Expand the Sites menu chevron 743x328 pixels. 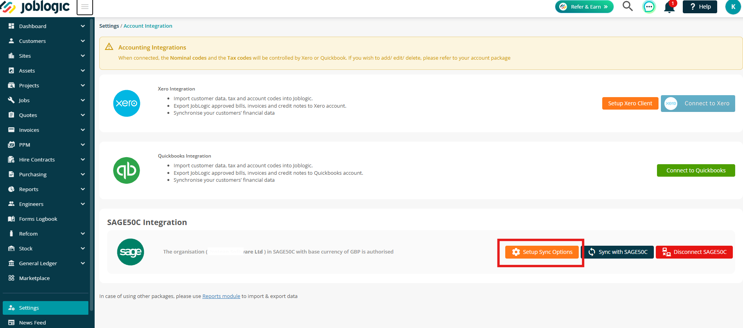(x=83, y=56)
